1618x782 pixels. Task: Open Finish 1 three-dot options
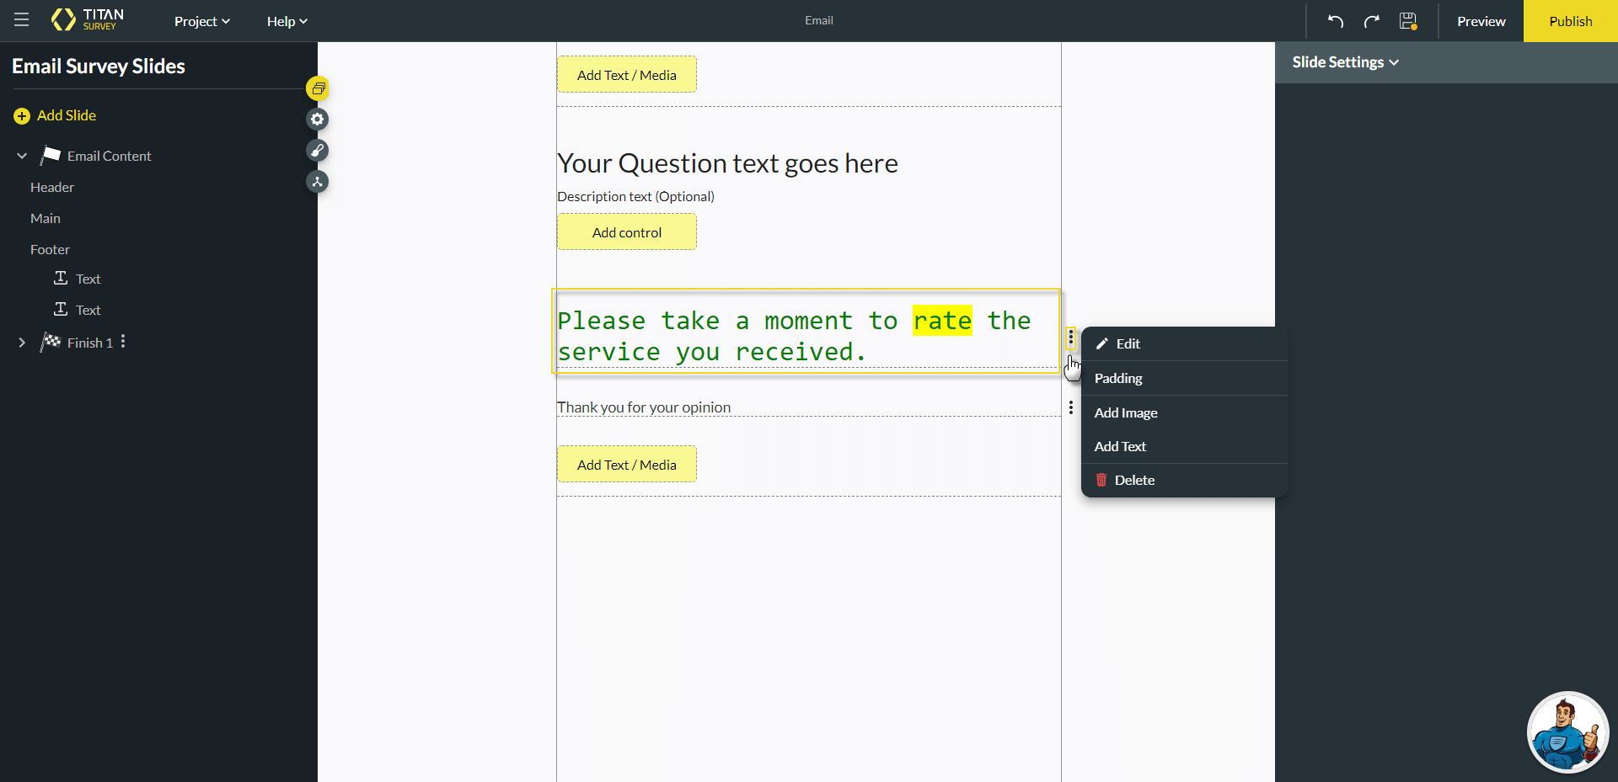point(123,342)
